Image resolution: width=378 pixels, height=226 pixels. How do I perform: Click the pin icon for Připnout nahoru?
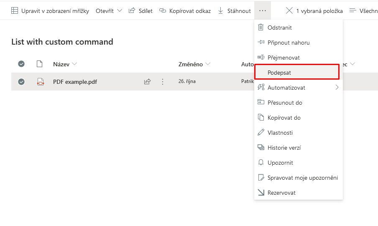click(x=261, y=42)
